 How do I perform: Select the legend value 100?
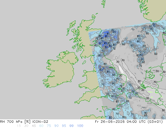(x=80, y=126)
